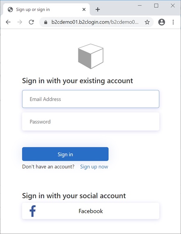Close the 'Sign up or sign in' tab

pos(84,9)
